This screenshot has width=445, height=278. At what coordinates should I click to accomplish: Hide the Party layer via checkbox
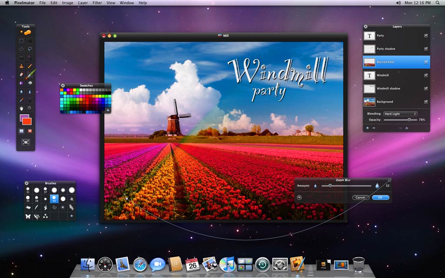click(x=426, y=36)
